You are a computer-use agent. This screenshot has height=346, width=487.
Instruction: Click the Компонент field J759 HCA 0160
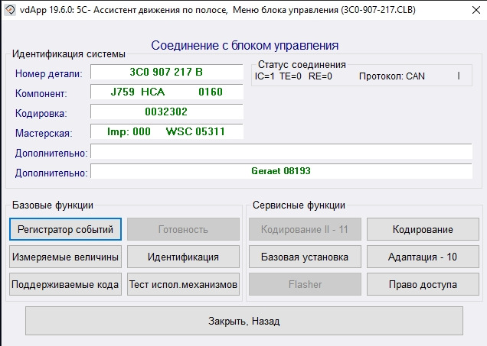[x=167, y=92]
